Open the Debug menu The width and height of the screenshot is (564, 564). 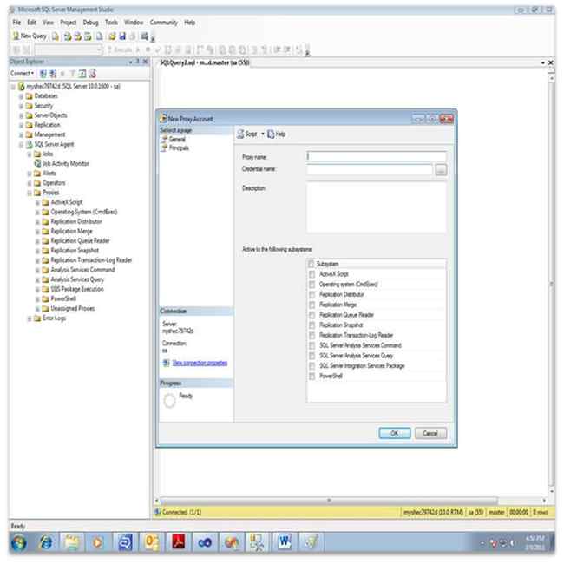(90, 23)
